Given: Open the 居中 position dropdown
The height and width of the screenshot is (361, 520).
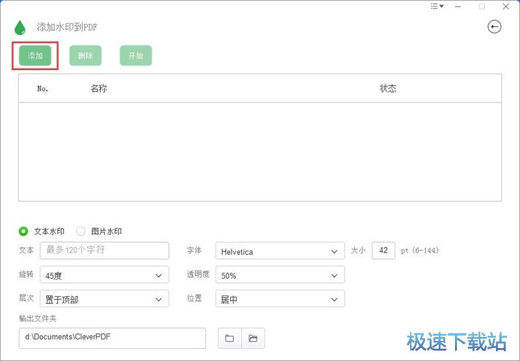Looking at the screenshot, I should [280, 299].
